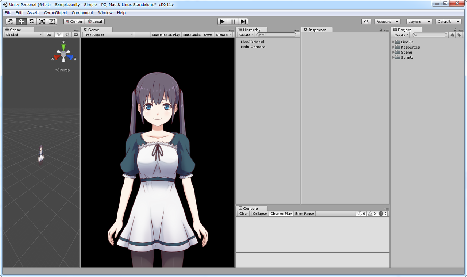Mute audio in the Game view
Viewport: 467px width, 277px height.
point(192,35)
